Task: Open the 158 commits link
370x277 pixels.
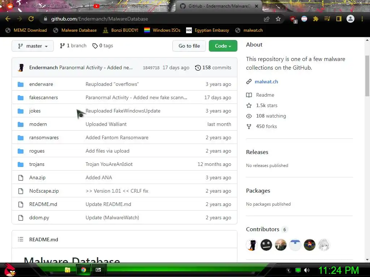Action: pos(213,67)
